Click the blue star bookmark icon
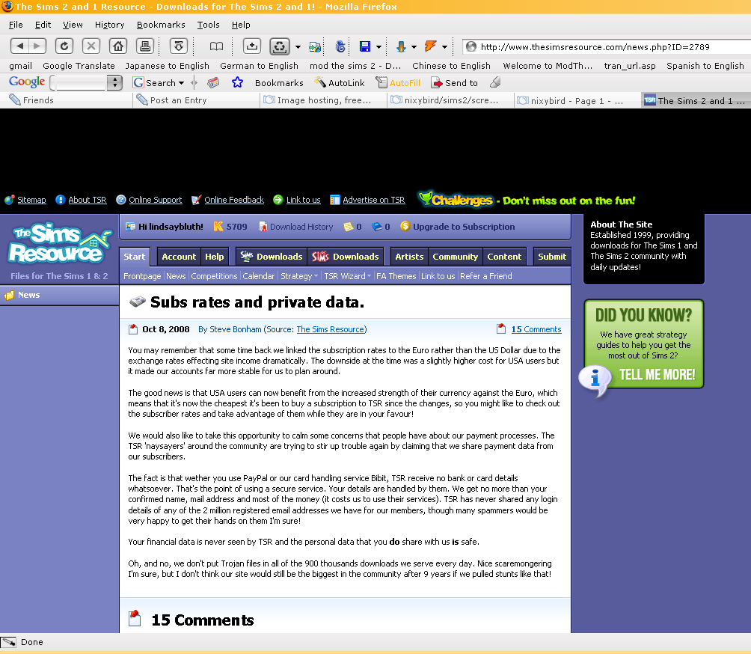The height and width of the screenshot is (654, 751). pos(237,82)
